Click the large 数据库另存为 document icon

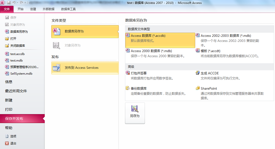click(x=56, y=31)
